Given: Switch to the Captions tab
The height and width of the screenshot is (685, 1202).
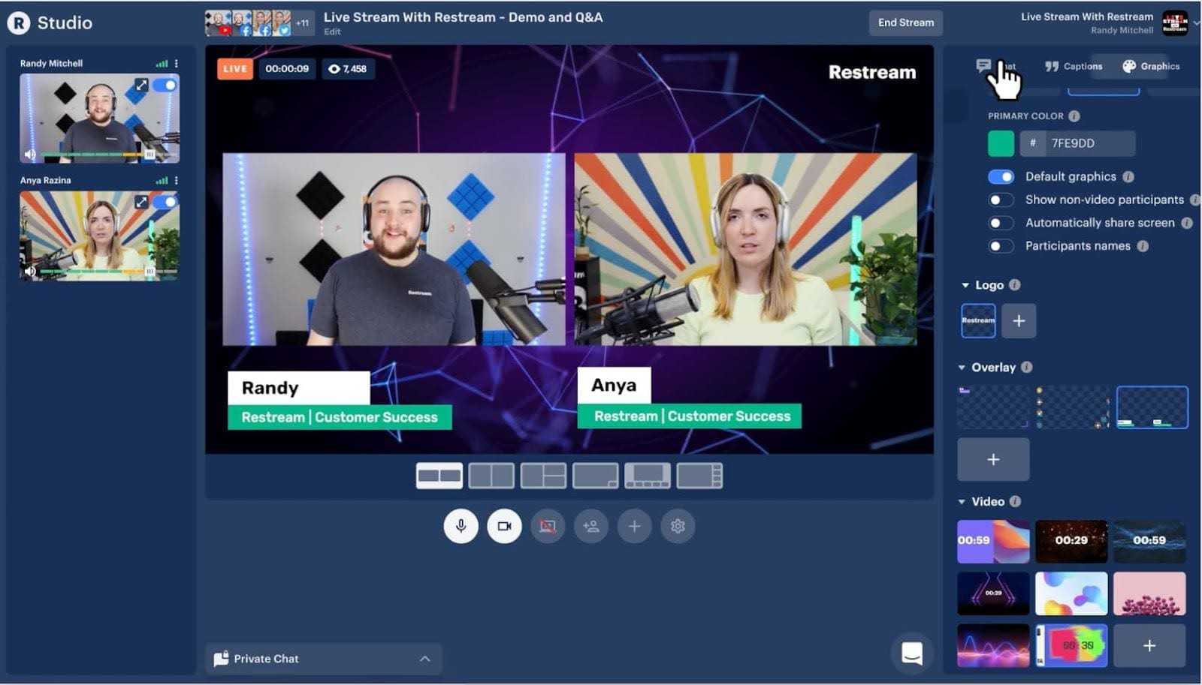Looking at the screenshot, I should (1074, 67).
